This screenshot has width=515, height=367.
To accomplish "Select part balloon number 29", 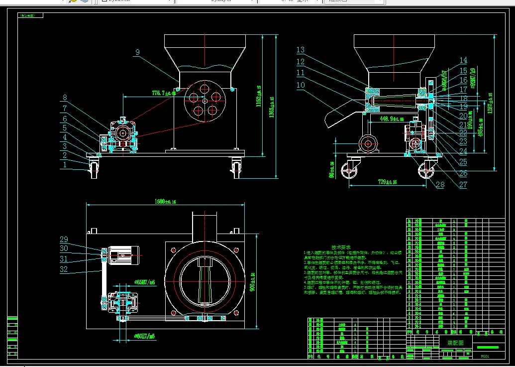I will coord(64,240).
